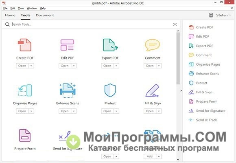Screen dimensions: 236x163
Task: Open the dropdown arrow next to Add button
Action: (x=159, y=156)
